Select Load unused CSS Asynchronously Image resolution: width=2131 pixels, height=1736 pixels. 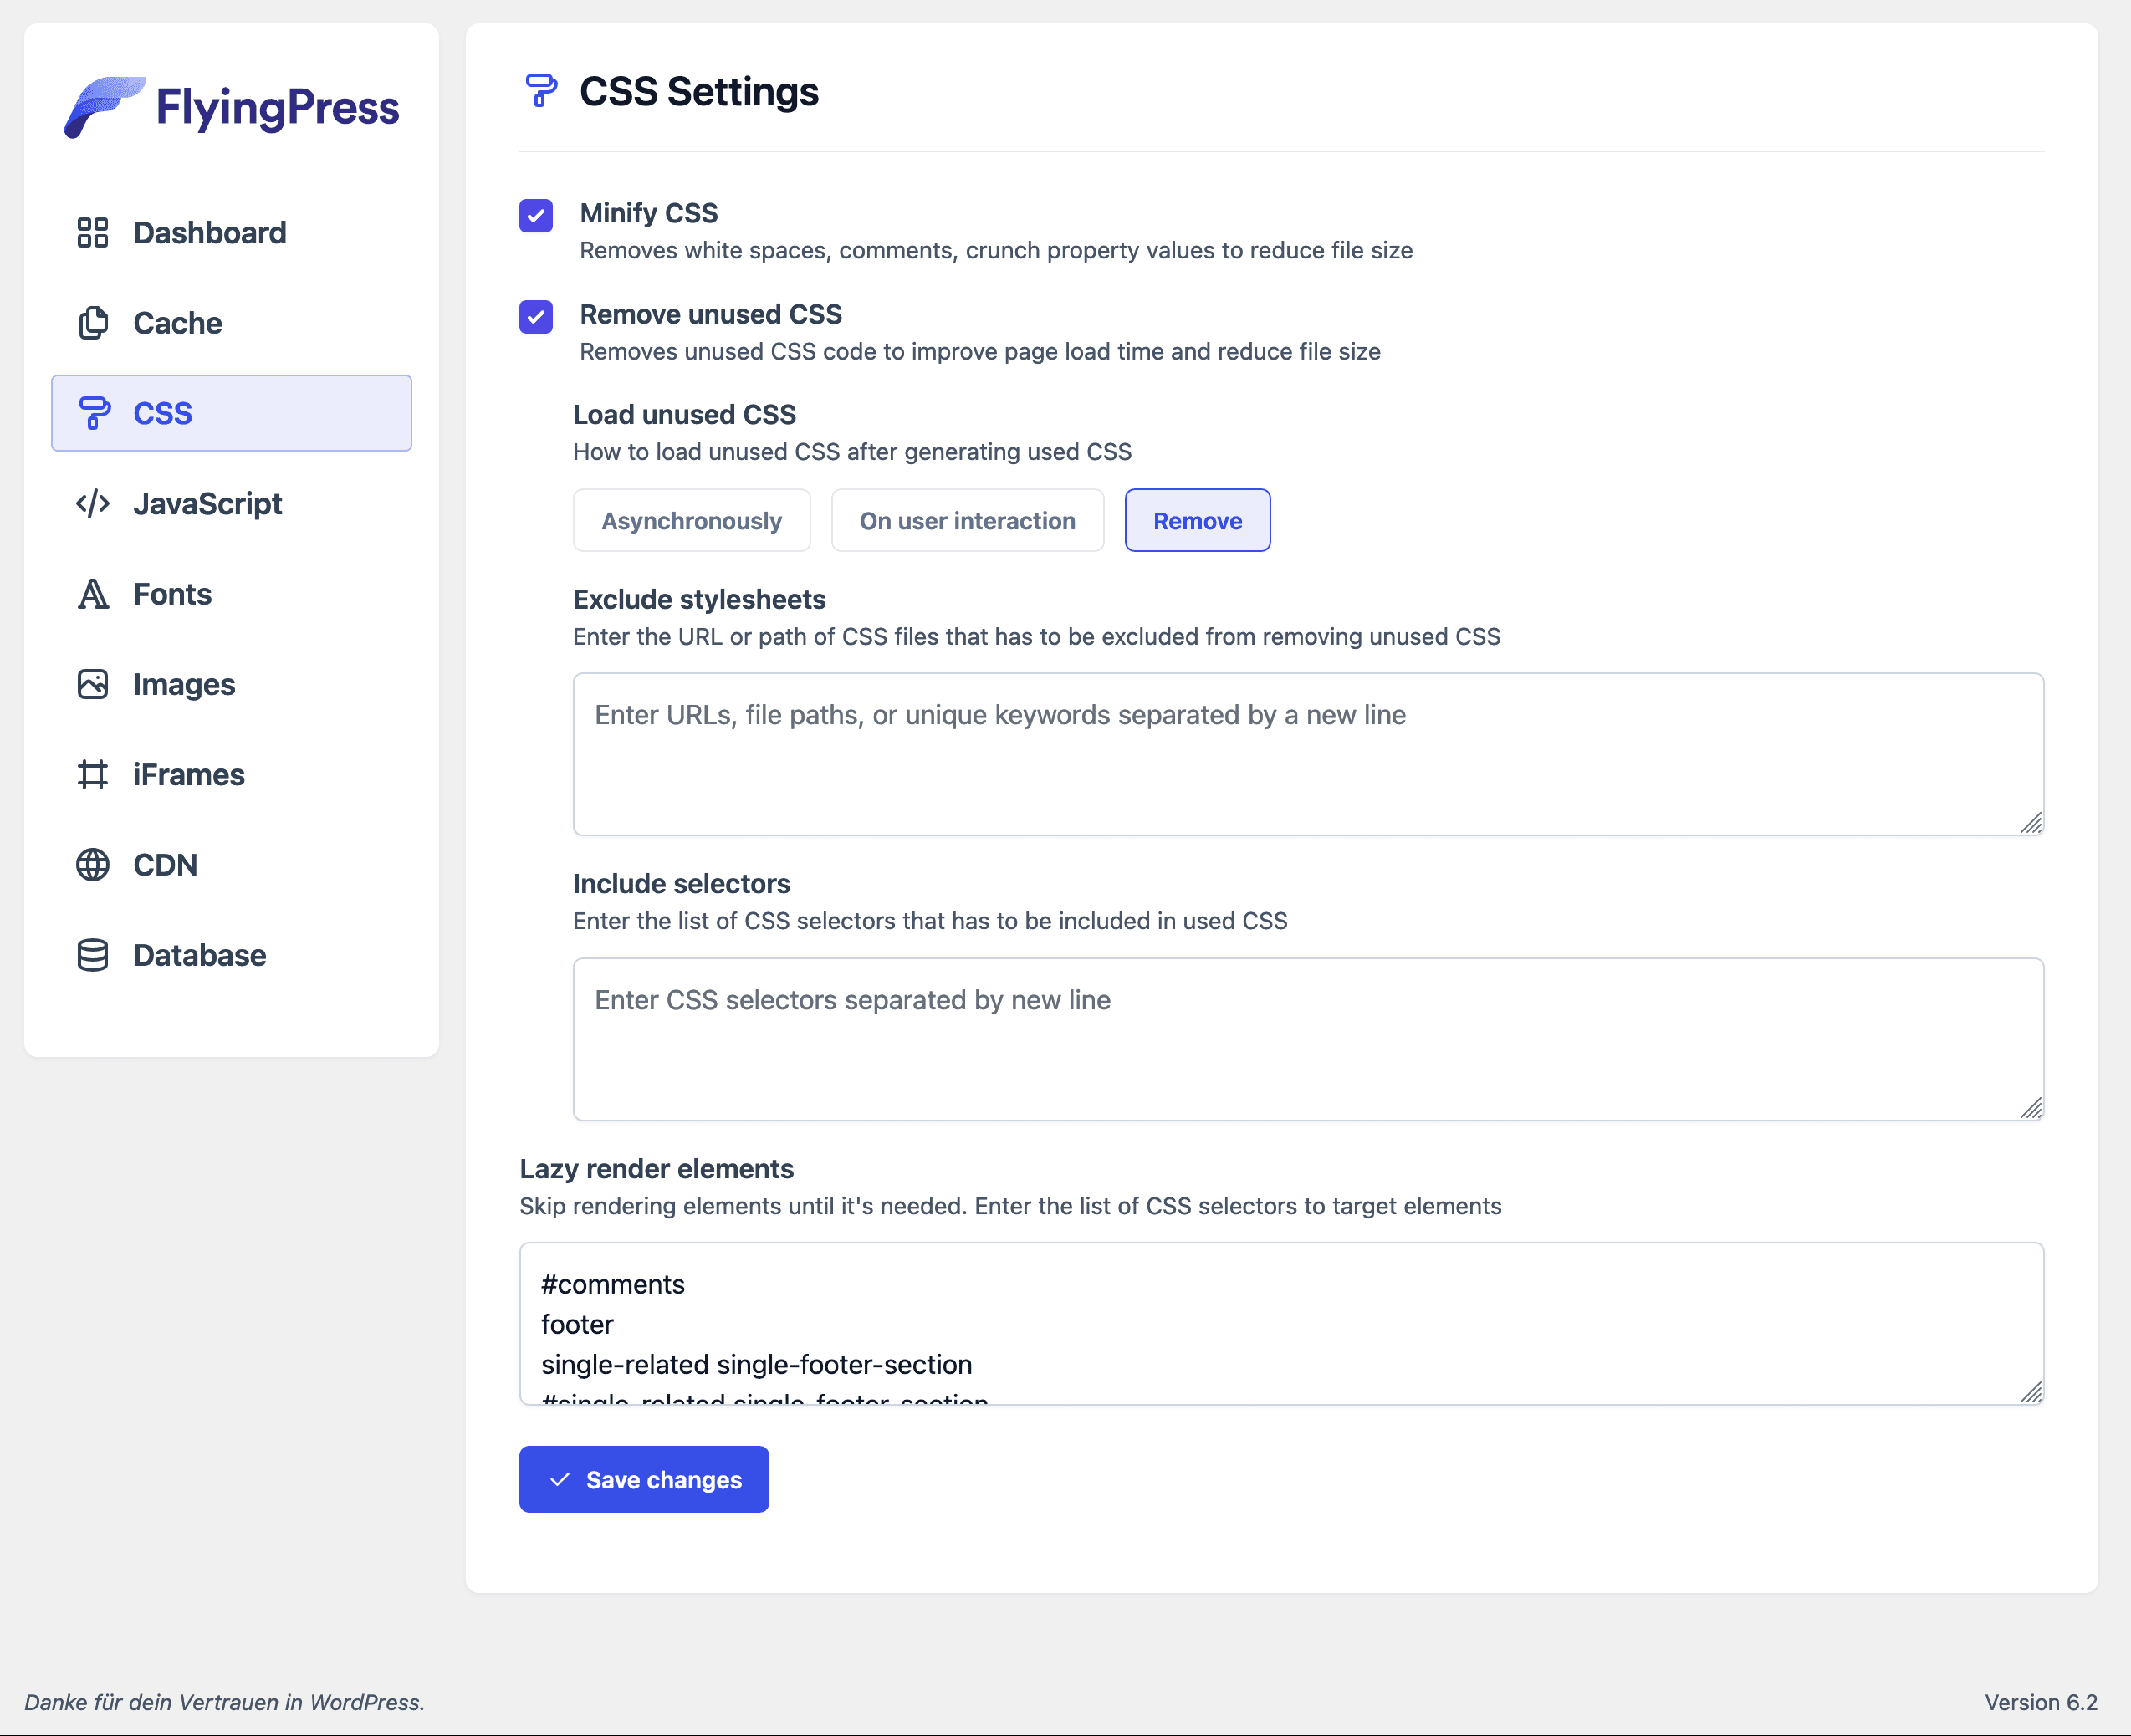[x=690, y=520]
